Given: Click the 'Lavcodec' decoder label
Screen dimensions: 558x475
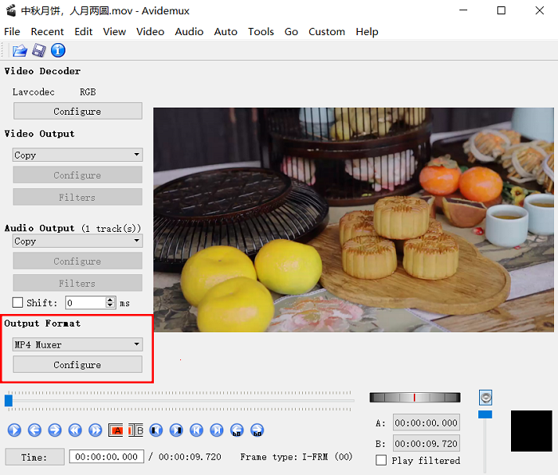Looking at the screenshot, I should pyautogui.click(x=33, y=92).
